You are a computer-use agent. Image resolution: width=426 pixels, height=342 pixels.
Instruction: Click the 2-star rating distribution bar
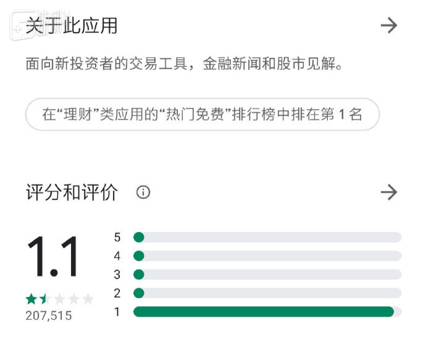(x=267, y=293)
